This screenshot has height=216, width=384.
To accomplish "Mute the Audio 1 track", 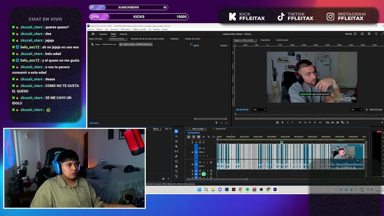I will (x=204, y=162).
